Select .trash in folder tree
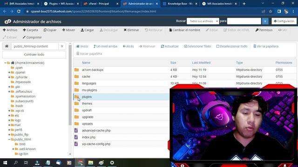The image size is (298, 167). 19,106
